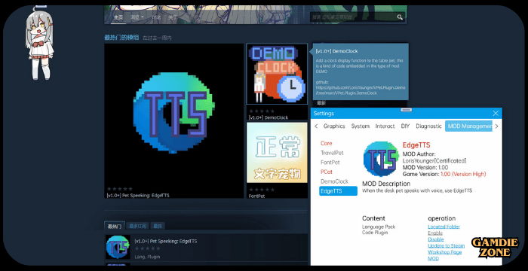Go to the 主页 Workshop tab
The height and width of the screenshot is (271, 528).
[118, 17]
